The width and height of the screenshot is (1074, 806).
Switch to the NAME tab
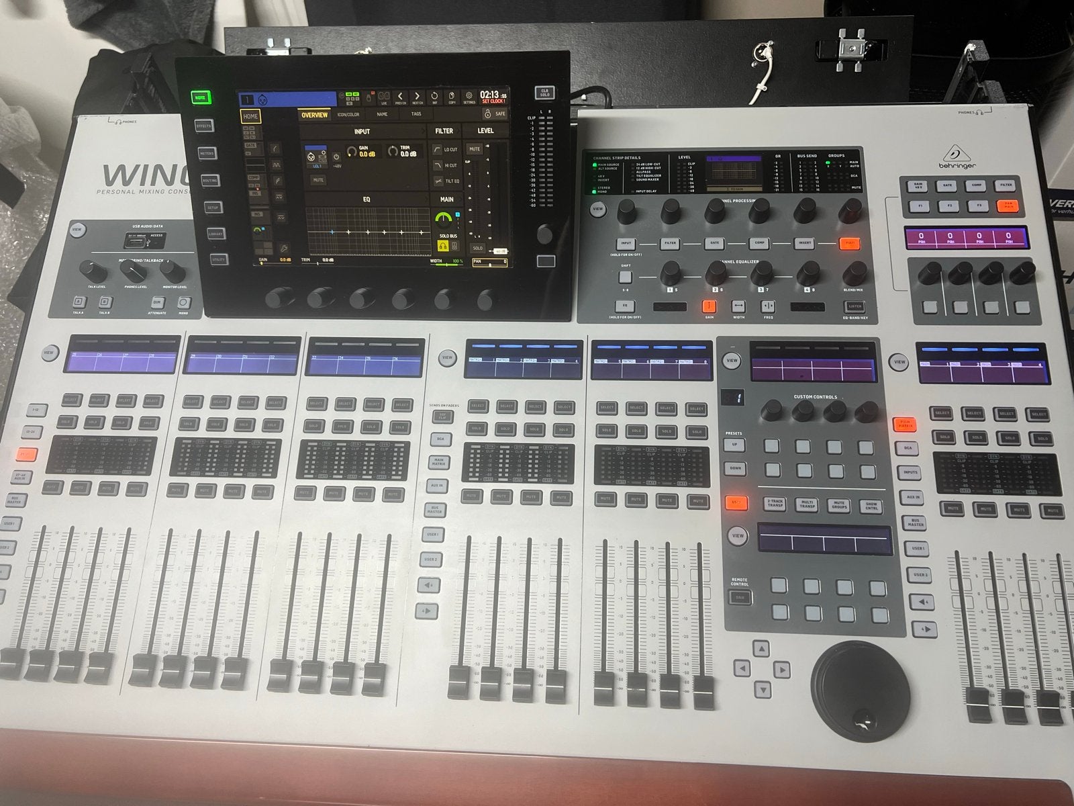point(381,115)
